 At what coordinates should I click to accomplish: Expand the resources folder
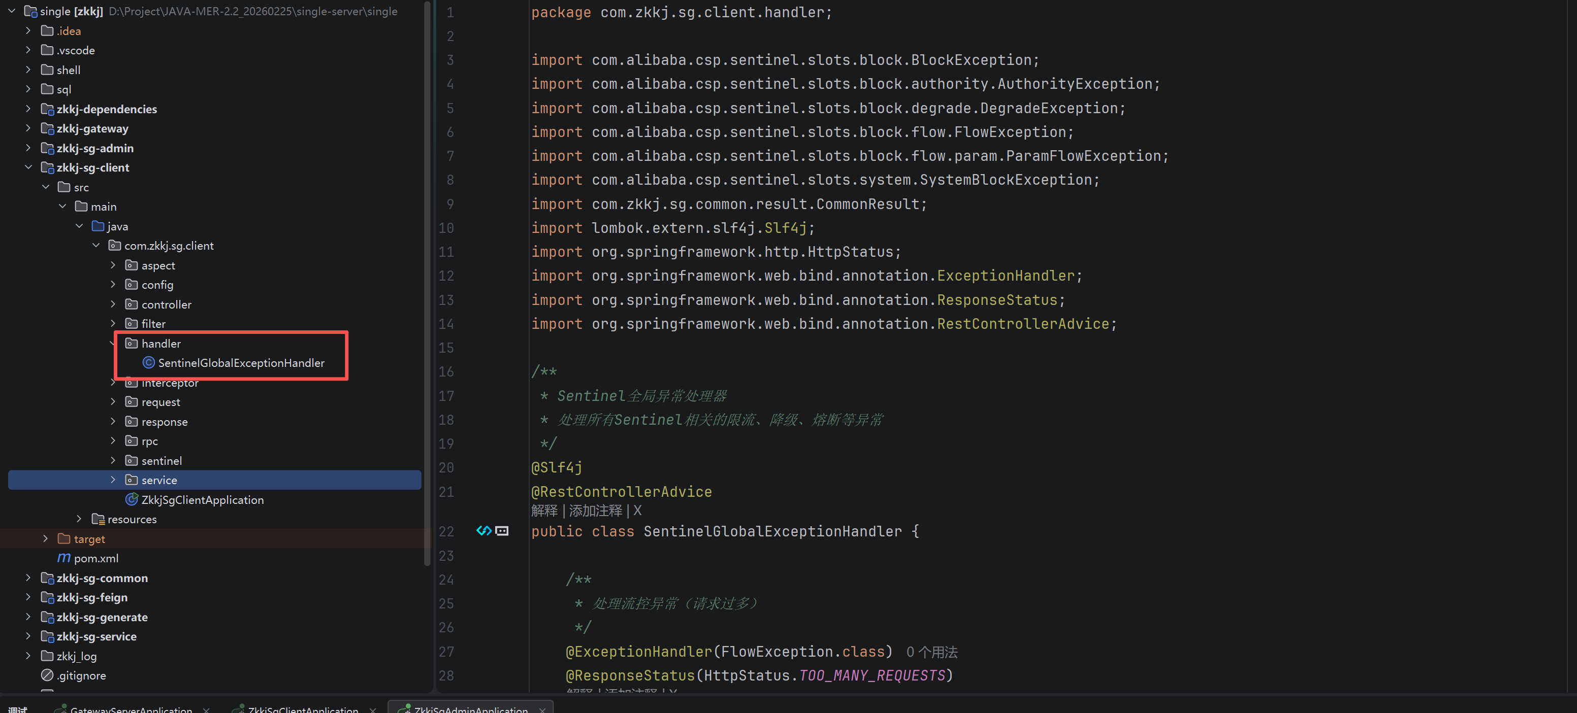79,519
